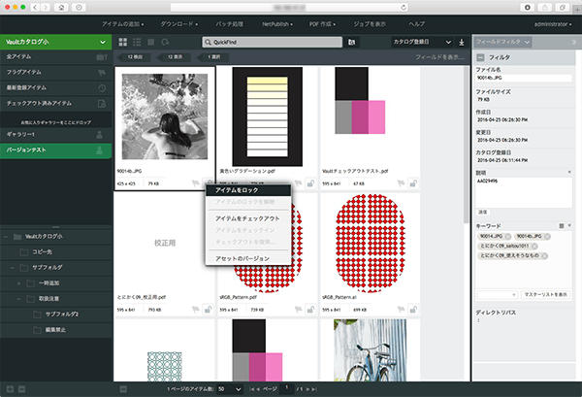Click the flag icon on sRGB_Pattern.ai
Image resolution: width=582 pixels, height=397 pixels.
(x=401, y=310)
